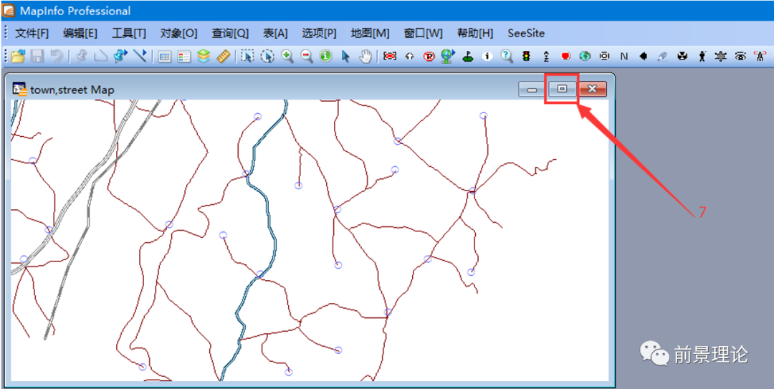
Task: Open Layer Control stacked layers icon
Action: tap(204, 57)
